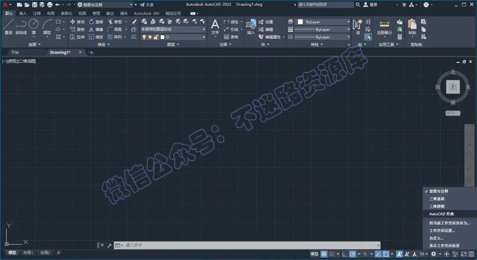Viewport: 477px width, 260px height.
Task: Switch to the 视图 ribbon tab
Action: (82, 13)
